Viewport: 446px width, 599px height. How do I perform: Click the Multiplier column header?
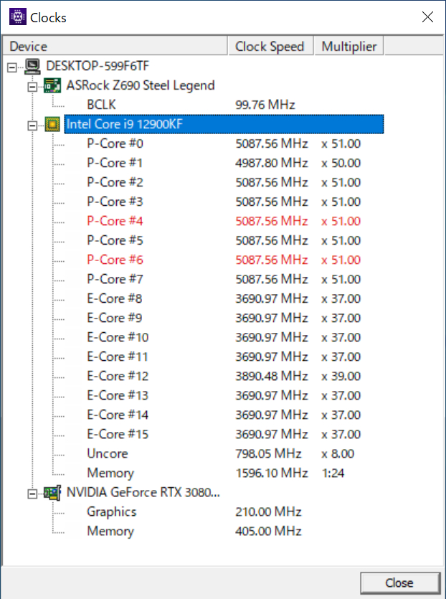(348, 46)
